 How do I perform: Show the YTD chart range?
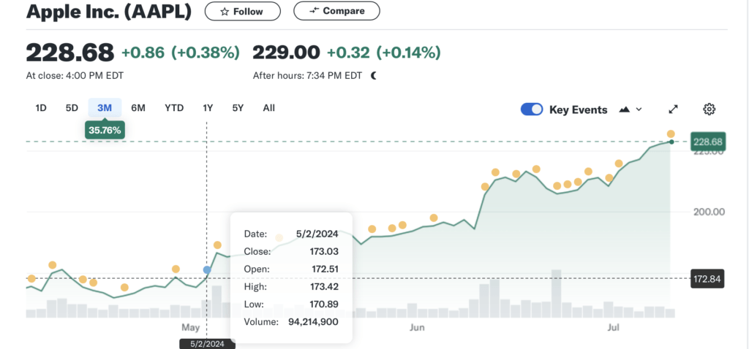coord(174,108)
